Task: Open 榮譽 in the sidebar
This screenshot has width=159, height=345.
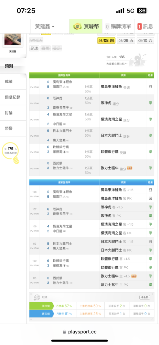Action: (9, 128)
